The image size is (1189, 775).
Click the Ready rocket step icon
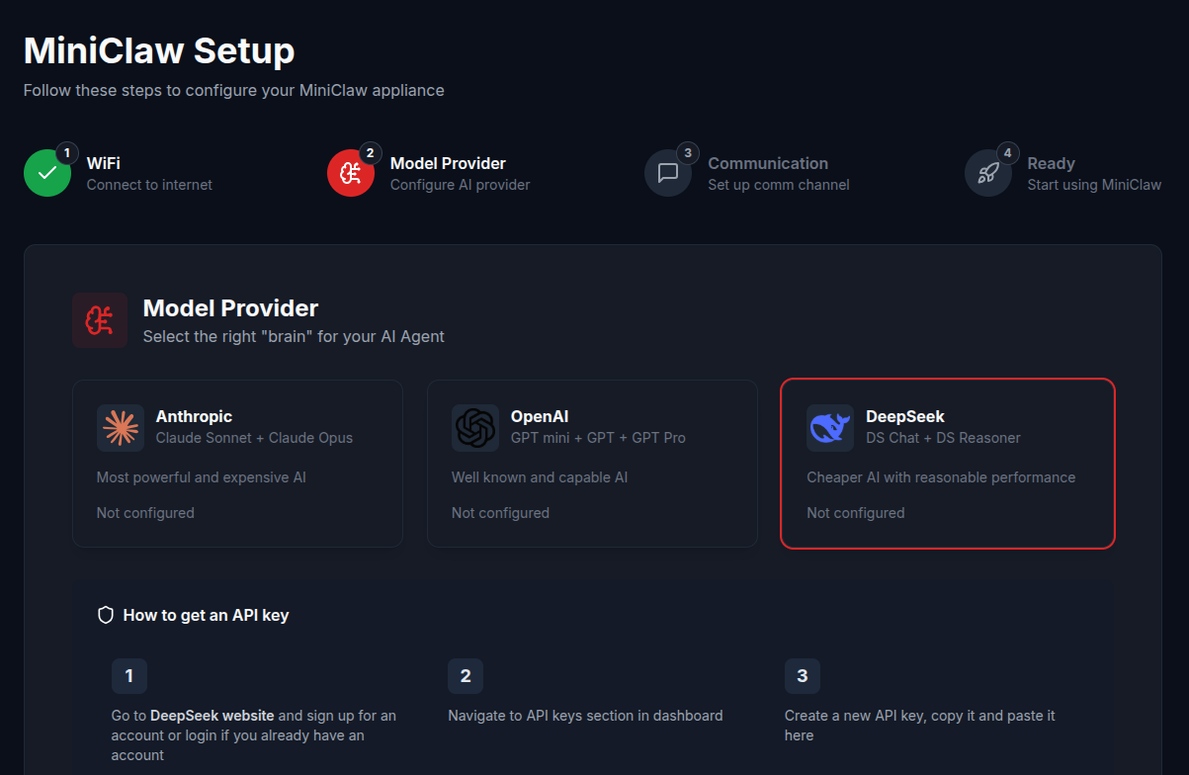(988, 173)
